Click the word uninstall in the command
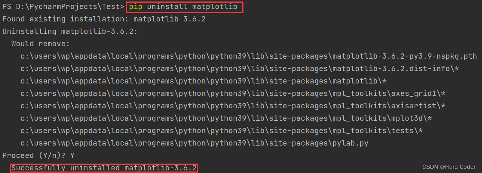Screen dimensions: 482x173 point(167,7)
